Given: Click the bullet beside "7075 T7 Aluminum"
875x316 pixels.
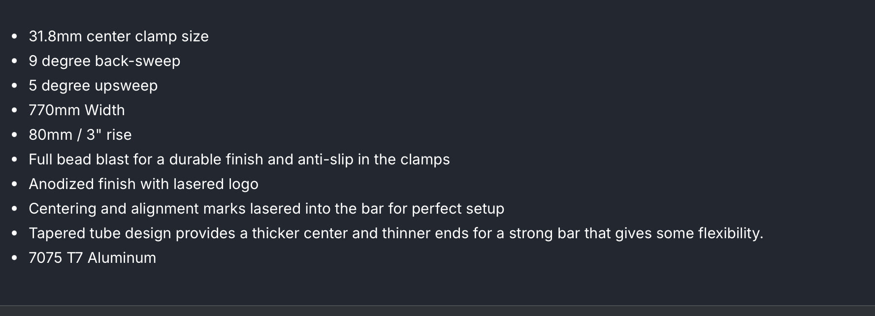Looking at the screenshot, I should point(14,258).
